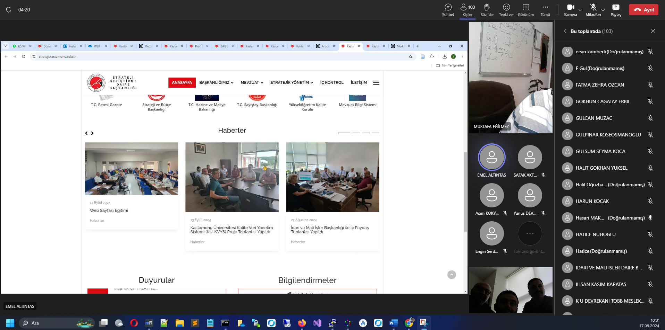Share screen with Paylaş
Viewport: 665px width, 330px height.
[615, 10]
